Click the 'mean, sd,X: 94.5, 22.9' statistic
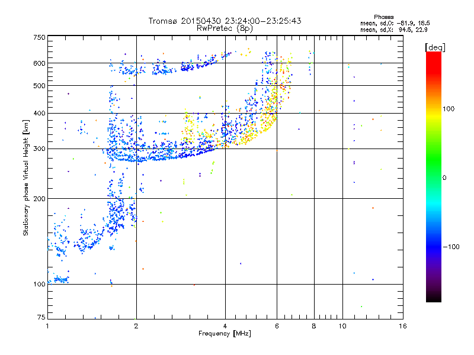 click(394, 30)
